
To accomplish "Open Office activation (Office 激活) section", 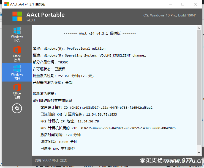I will point(17,54).
